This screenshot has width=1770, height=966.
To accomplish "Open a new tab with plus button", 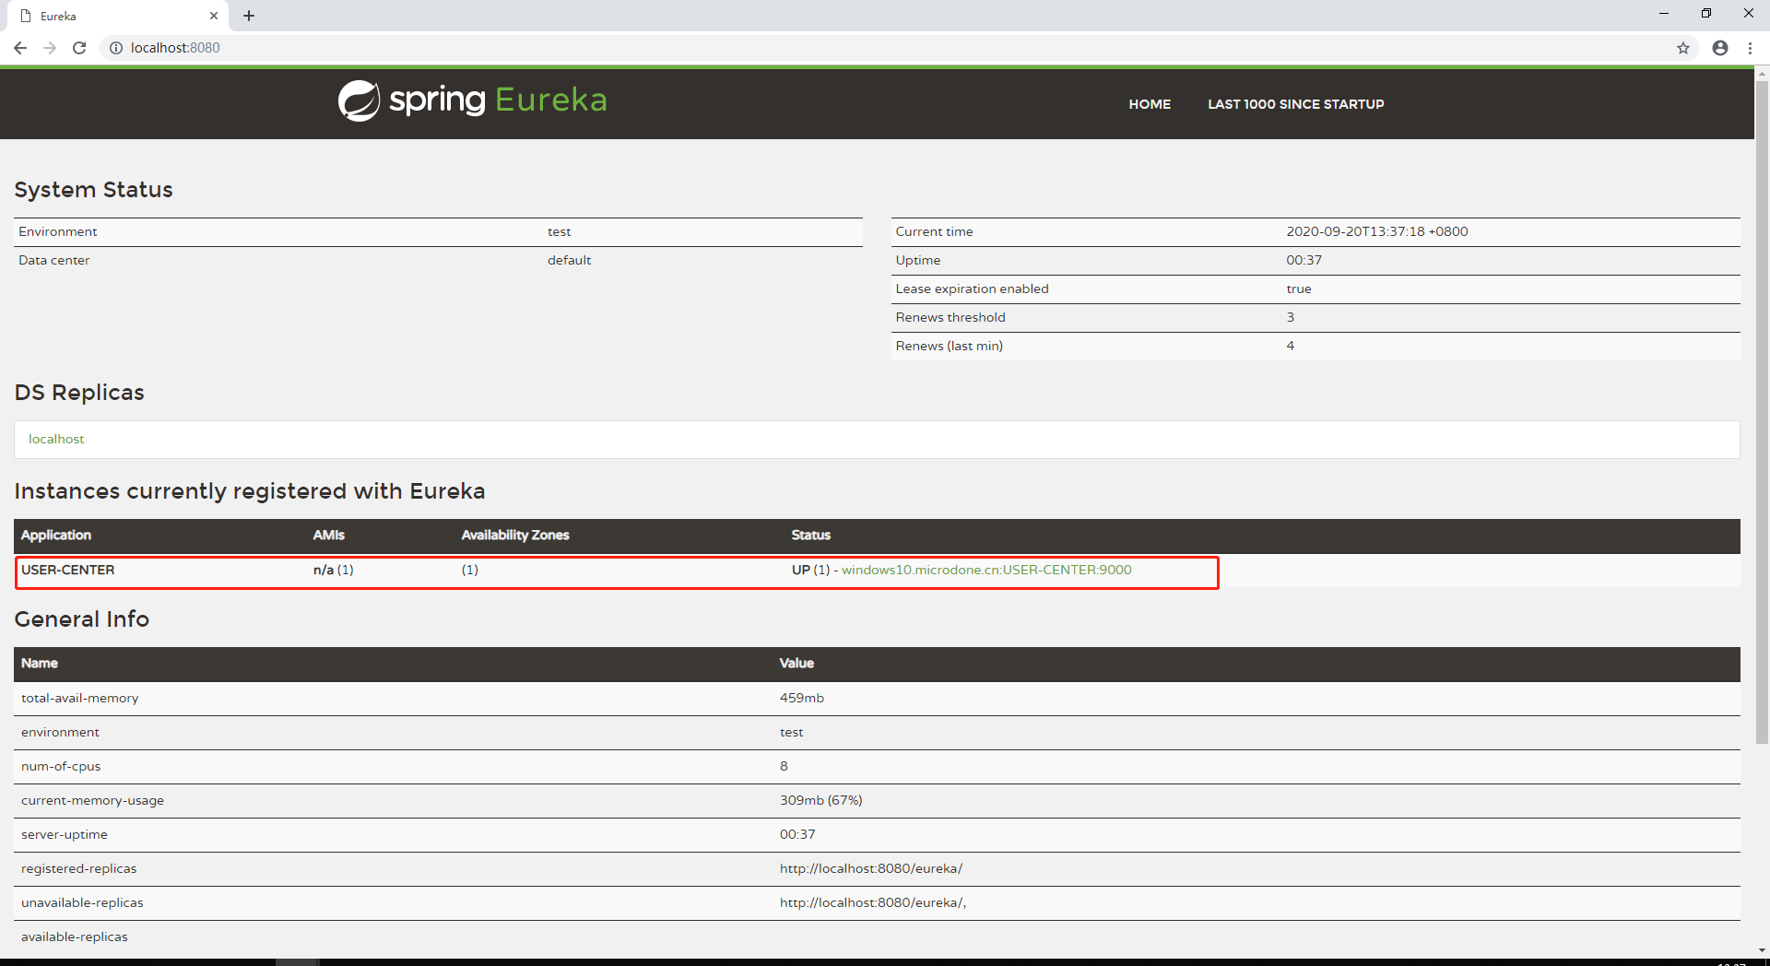I will pyautogui.click(x=249, y=16).
